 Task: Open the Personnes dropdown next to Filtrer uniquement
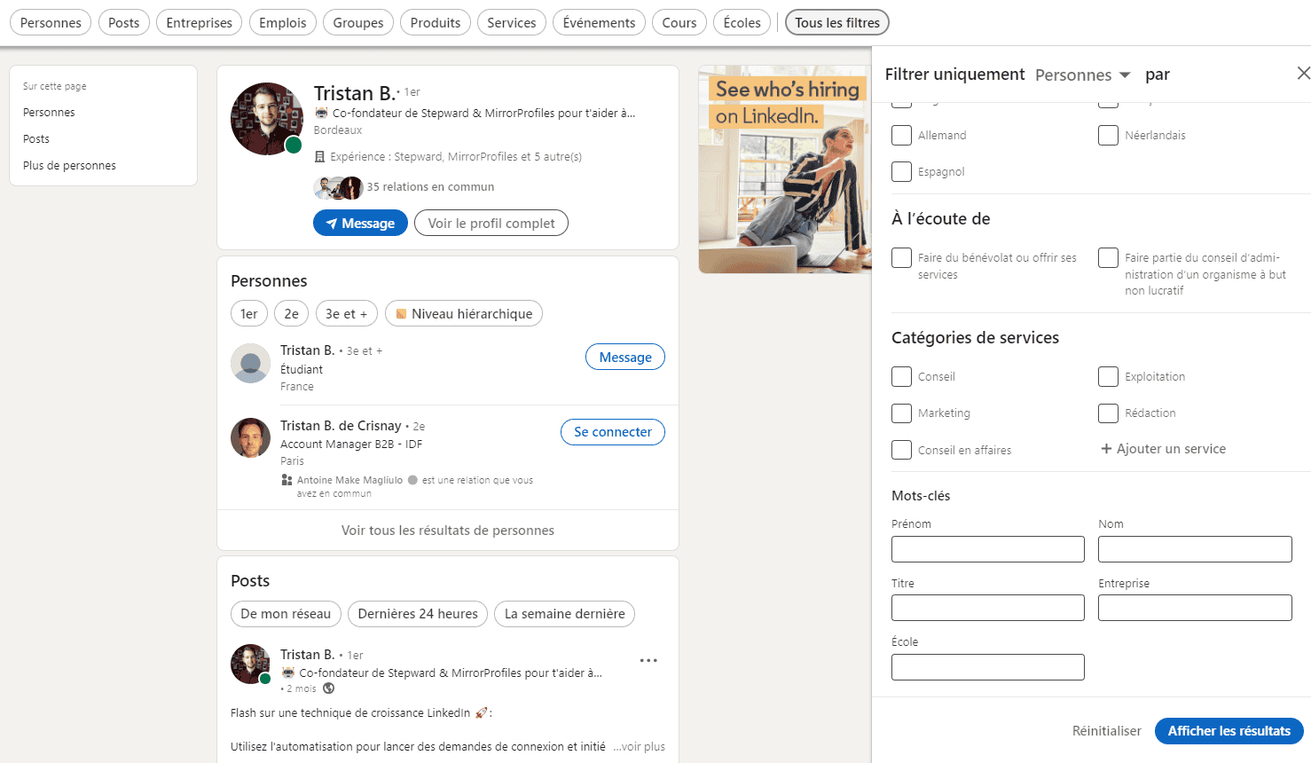(1083, 75)
